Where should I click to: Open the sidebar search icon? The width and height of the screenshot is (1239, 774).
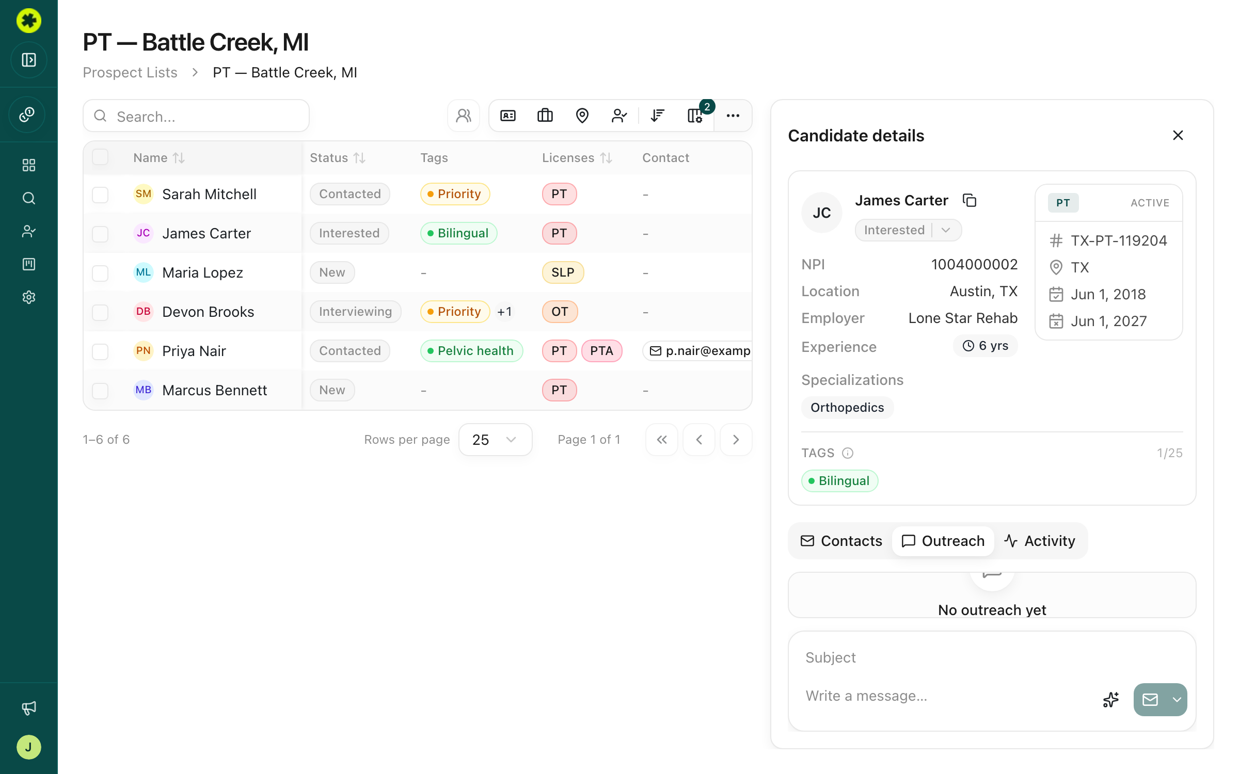[x=29, y=198]
